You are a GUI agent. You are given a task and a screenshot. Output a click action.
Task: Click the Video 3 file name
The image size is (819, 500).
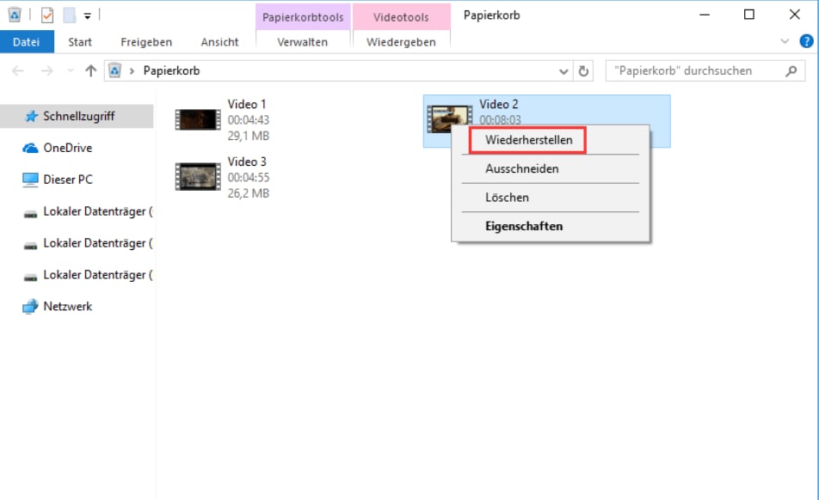point(247,162)
